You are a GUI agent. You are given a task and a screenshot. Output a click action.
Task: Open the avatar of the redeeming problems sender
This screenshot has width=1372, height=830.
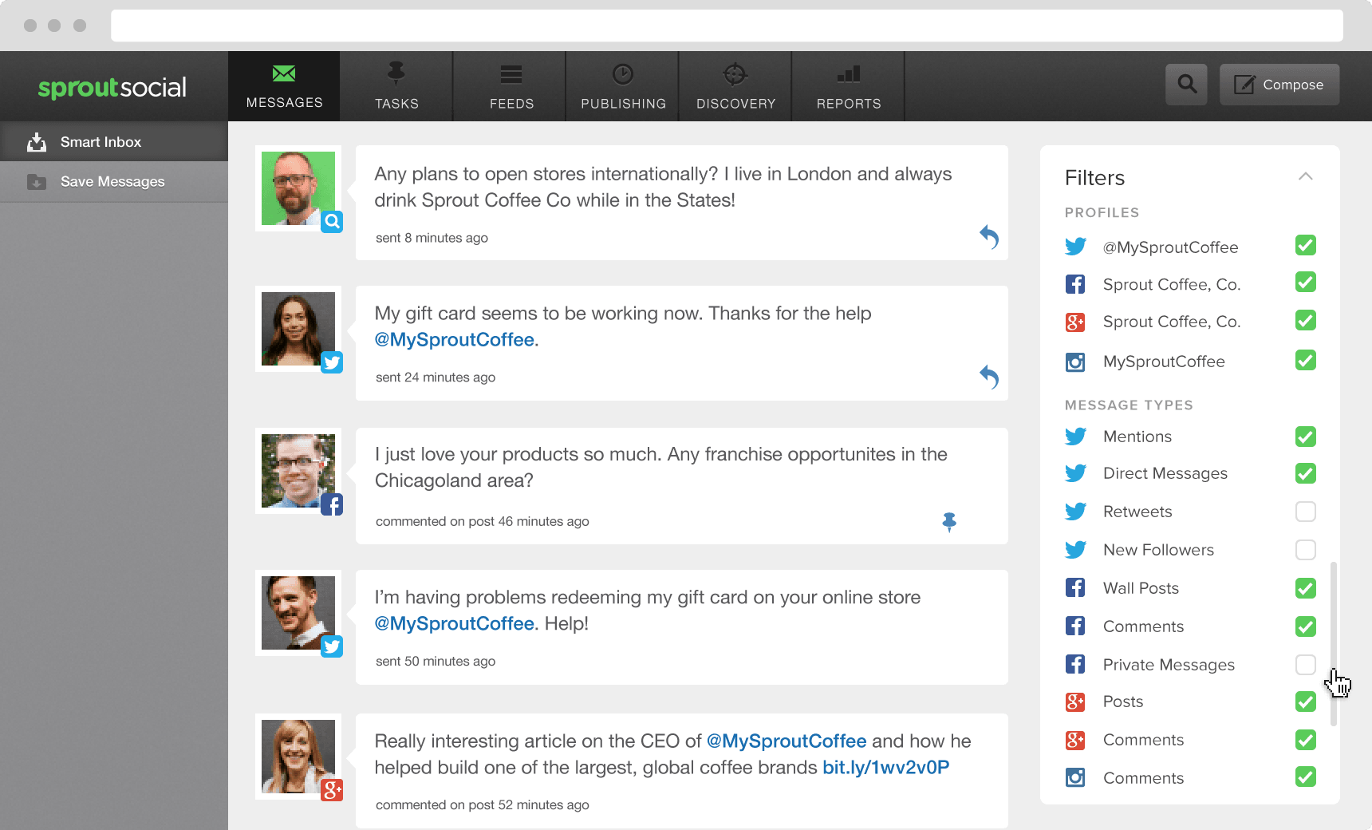(x=298, y=613)
